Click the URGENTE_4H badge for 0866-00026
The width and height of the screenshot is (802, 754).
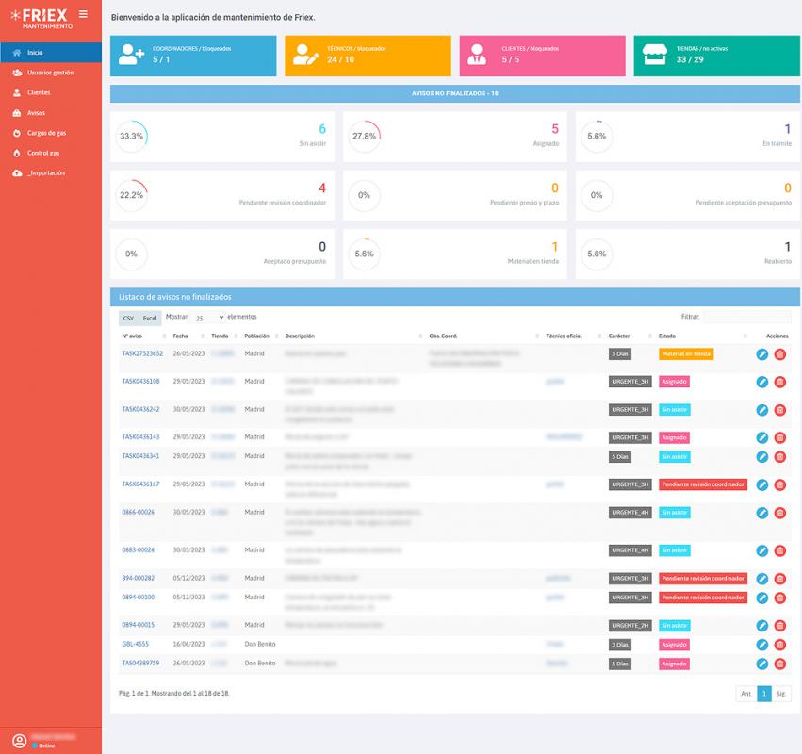(x=630, y=513)
